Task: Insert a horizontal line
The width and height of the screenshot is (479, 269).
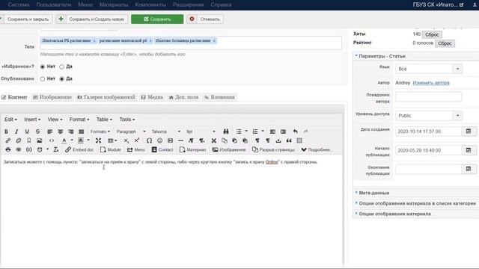Action: click(x=180, y=140)
